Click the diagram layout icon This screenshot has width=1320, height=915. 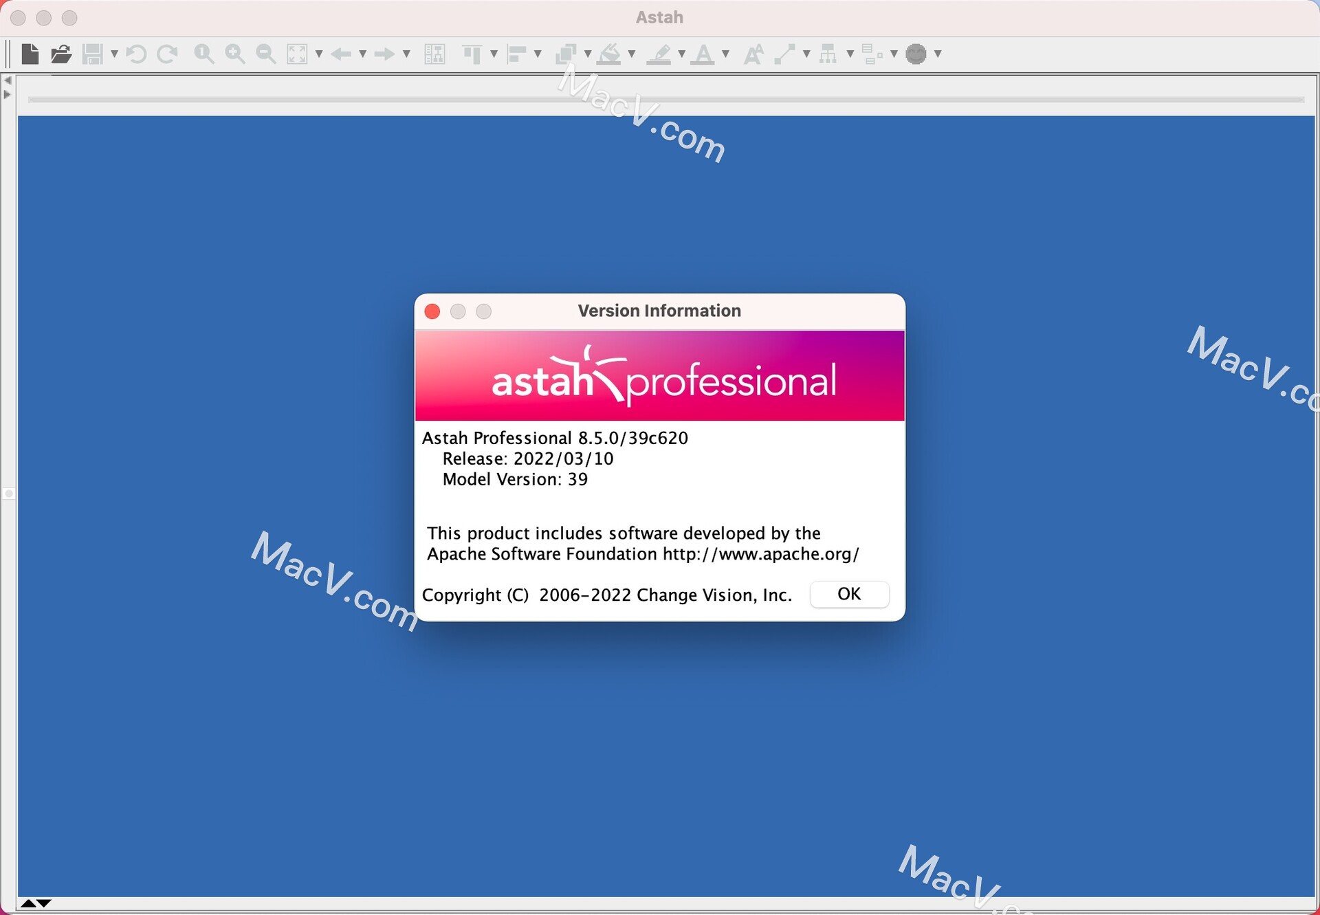(x=435, y=54)
